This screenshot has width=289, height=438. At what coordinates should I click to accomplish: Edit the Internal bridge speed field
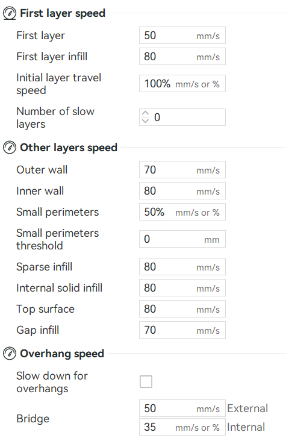[182, 427]
